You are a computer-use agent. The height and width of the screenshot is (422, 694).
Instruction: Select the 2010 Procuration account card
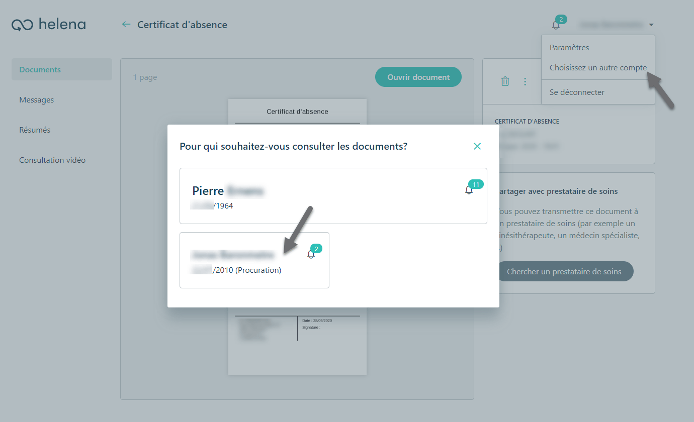[x=254, y=260]
